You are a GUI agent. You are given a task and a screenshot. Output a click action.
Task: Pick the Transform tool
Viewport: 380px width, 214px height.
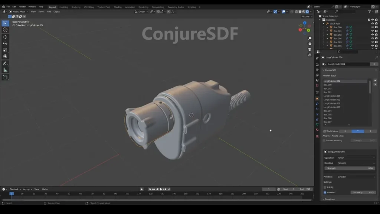(5, 56)
